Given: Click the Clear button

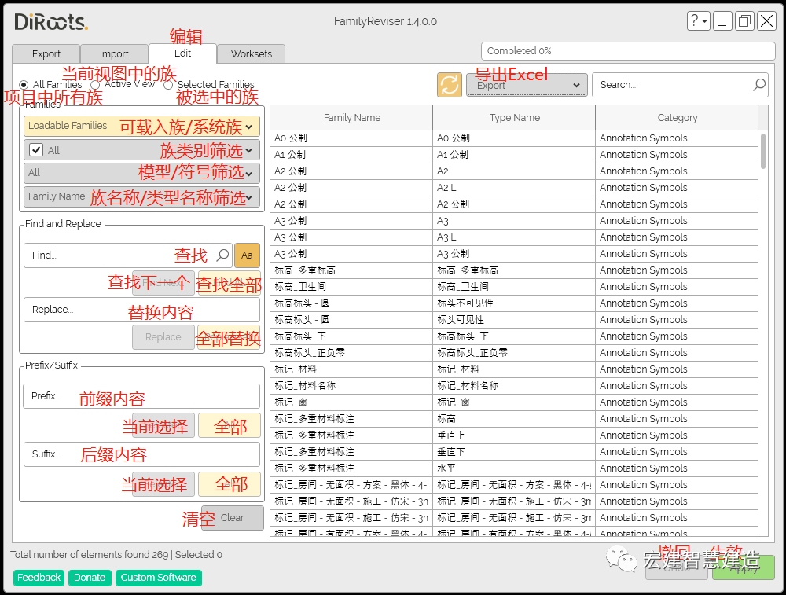Looking at the screenshot, I should point(232,517).
